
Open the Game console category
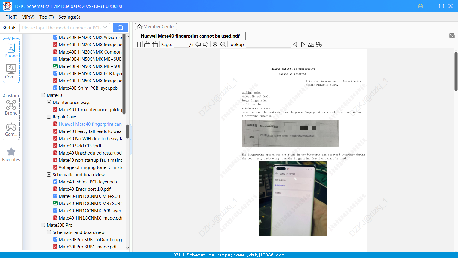[x=11, y=129]
